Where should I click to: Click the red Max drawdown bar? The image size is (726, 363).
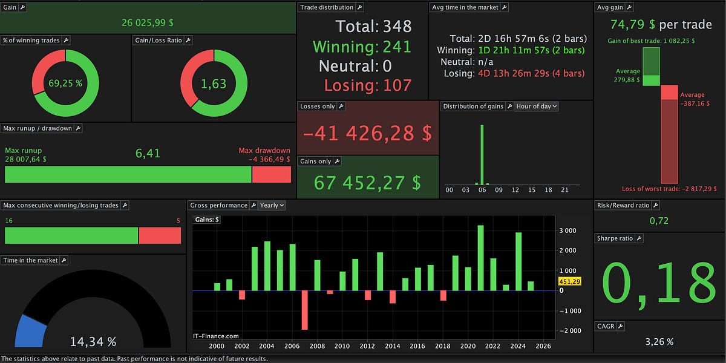(x=272, y=174)
